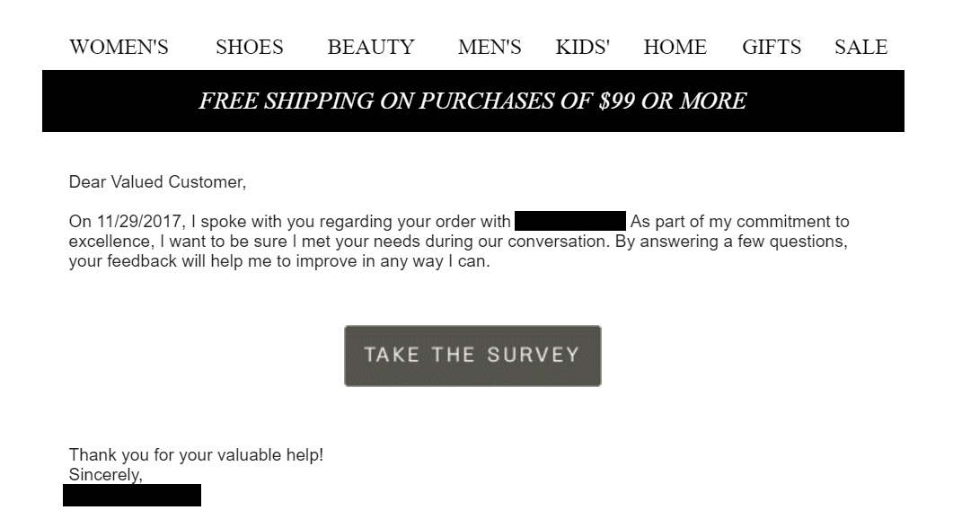Browse the KIDS' section
This screenshot has height=519, width=953.
click(x=582, y=47)
